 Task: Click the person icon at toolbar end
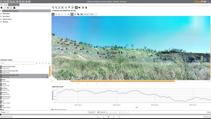(86, 8)
